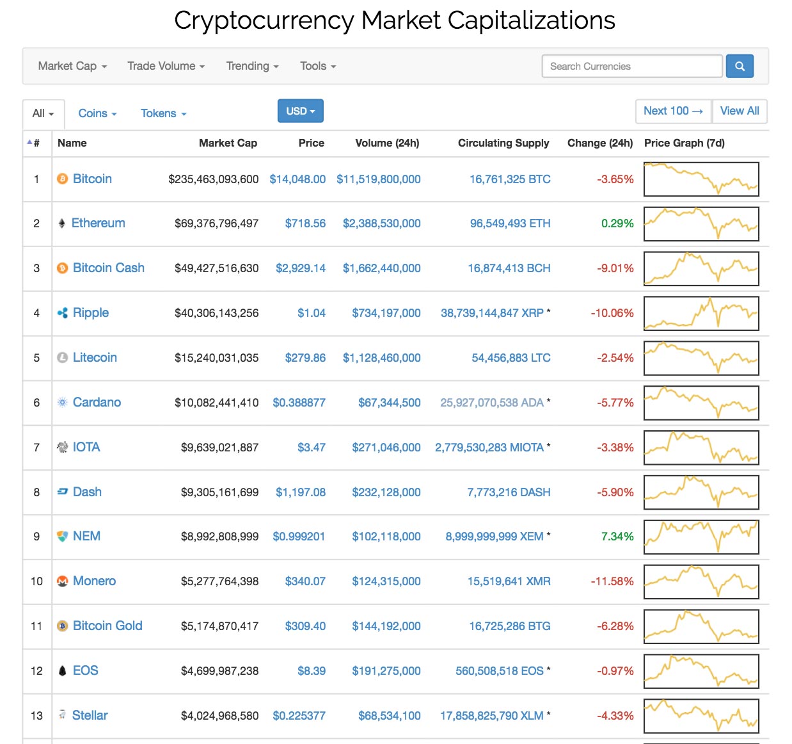
Task: Open the Bitcoin currency link
Action: pos(92,179)
